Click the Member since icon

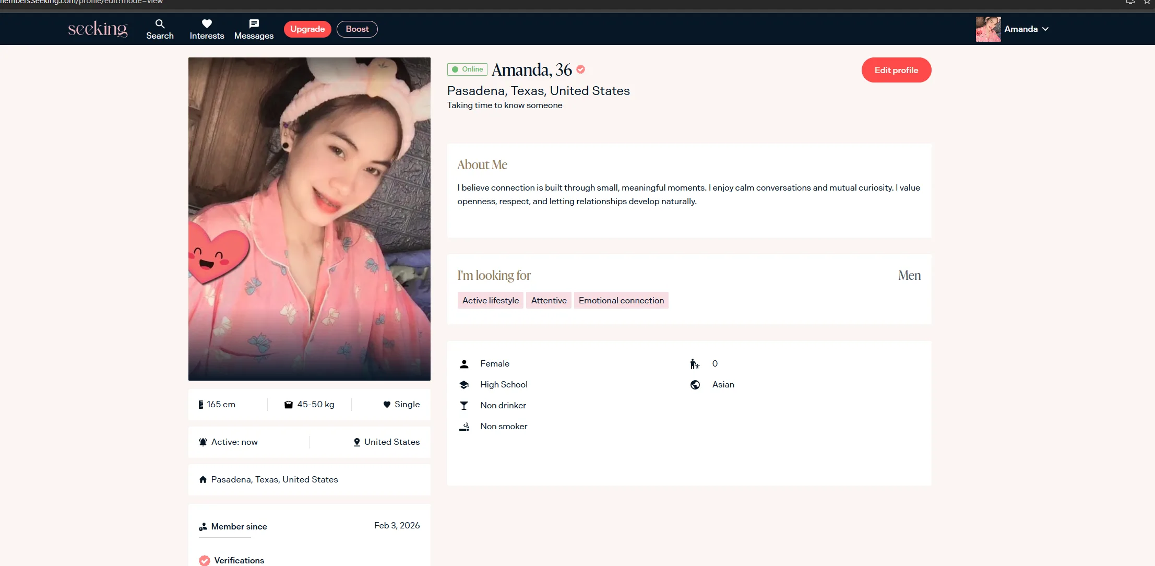(x=203, y=527)
